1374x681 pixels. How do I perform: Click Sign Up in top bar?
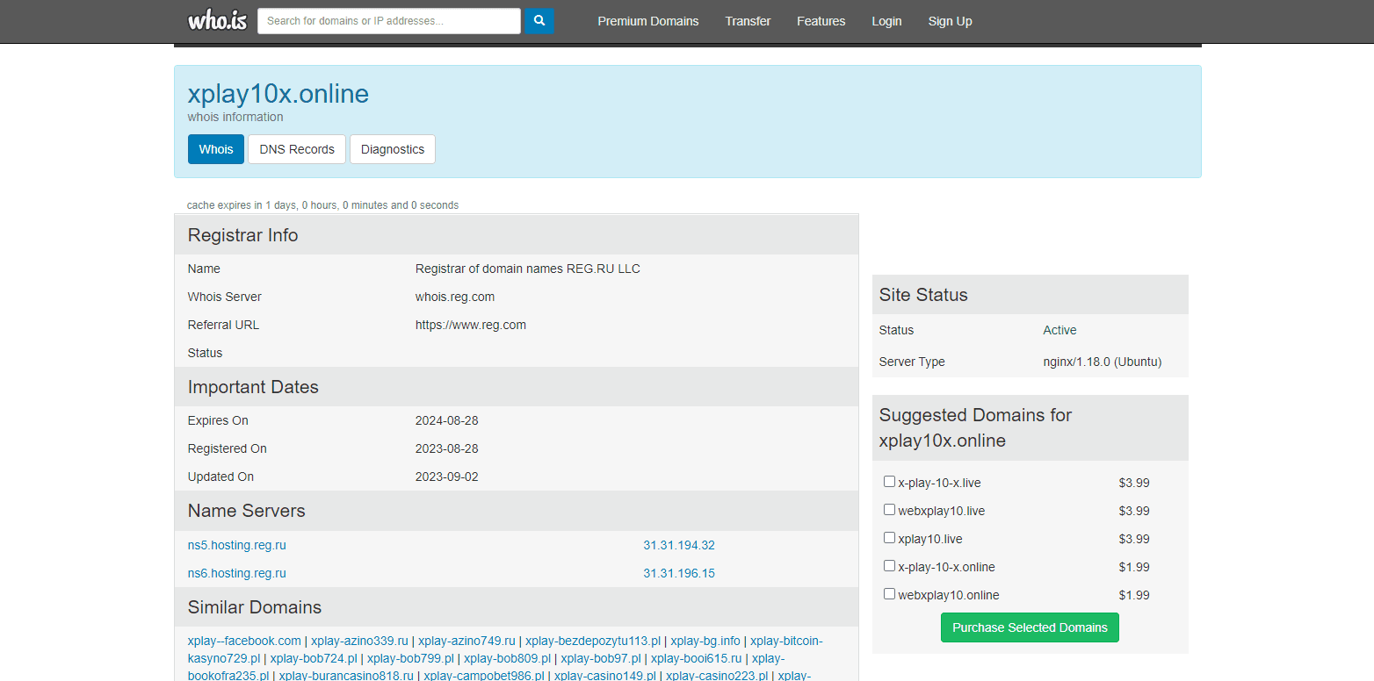[950, 21]
